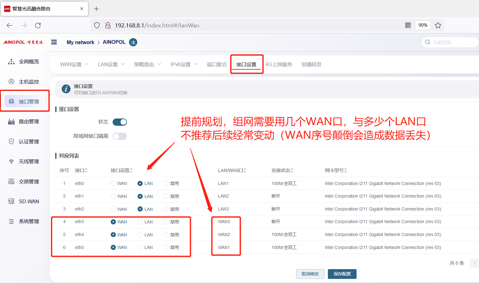
Task: Select WAN radio for eth0
Action: pyautogui.click(x=113, y=183)
